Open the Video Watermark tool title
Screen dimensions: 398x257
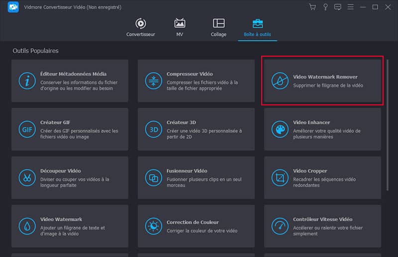click(x=61, y=219)
